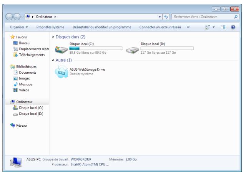Viewport: 243px width, 172px height.
Task: Click the sidebar Disque local (C:) icon
Action: point(15,107)
